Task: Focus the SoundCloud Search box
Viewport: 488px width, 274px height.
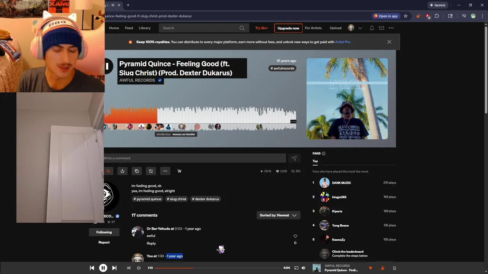Action: pyautogui.click(x=204, y=28)
